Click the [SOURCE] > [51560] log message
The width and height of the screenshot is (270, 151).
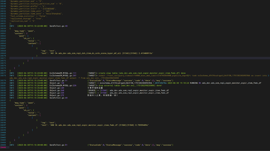[x=128, y=91]
